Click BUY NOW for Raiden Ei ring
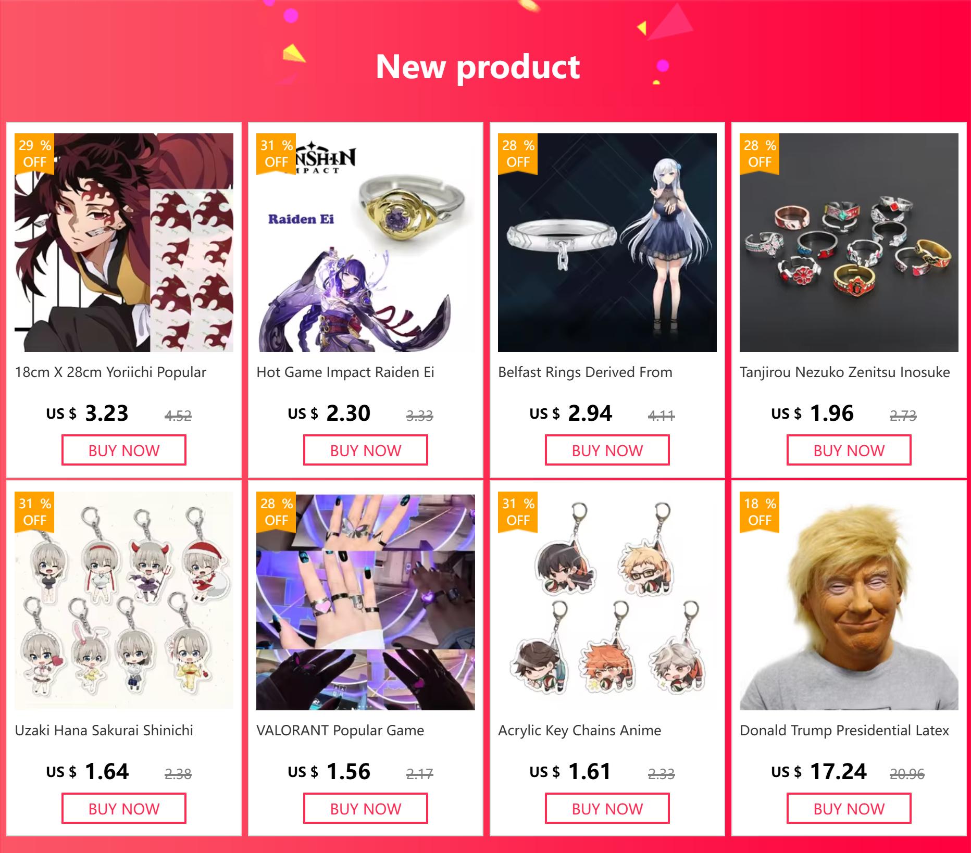 [x=366, y=450]
